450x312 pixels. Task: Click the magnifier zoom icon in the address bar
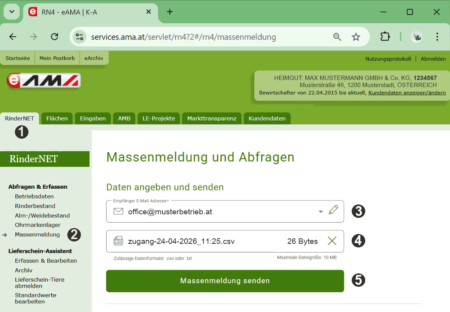pos(337,36)
